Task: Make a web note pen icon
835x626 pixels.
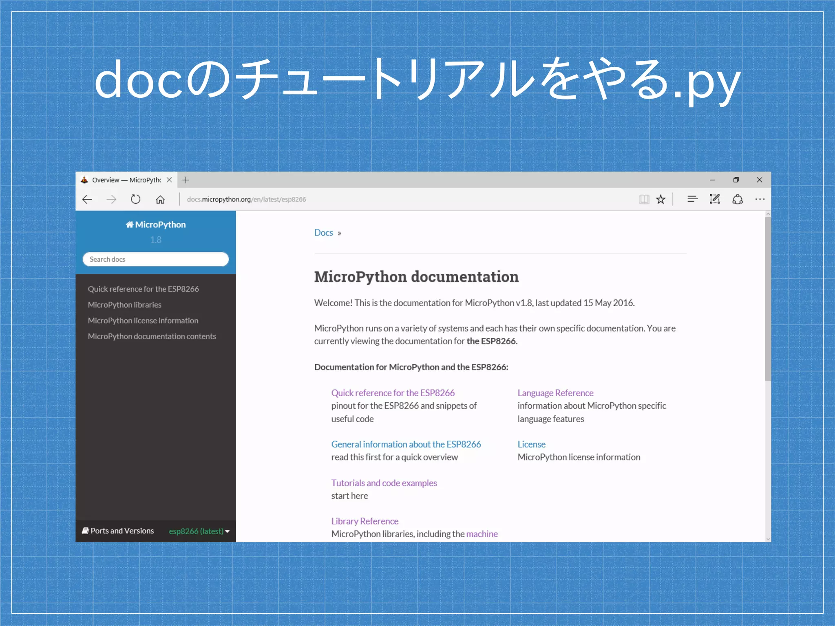Action: click(715, 199)
